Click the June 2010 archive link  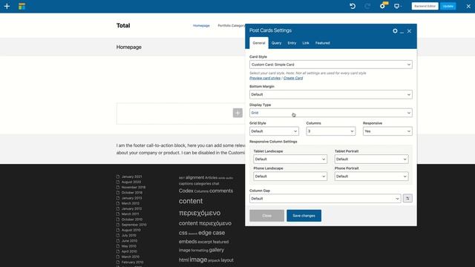tap(129, 241)
